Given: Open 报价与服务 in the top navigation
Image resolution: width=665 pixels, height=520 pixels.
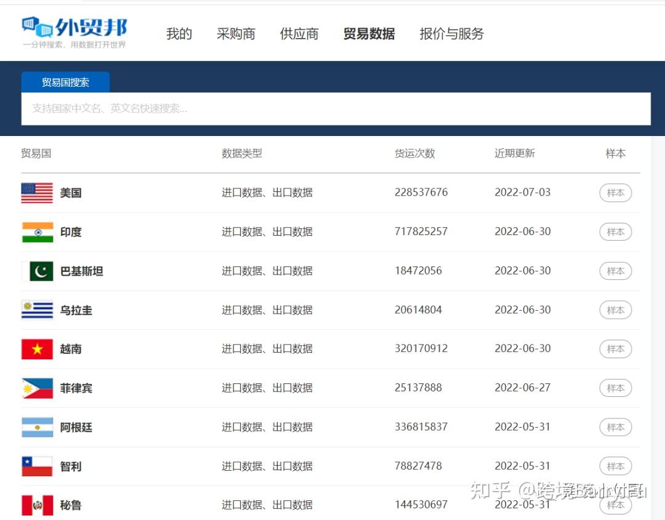Looking at the screenshot, I should (x=452, y=34).
